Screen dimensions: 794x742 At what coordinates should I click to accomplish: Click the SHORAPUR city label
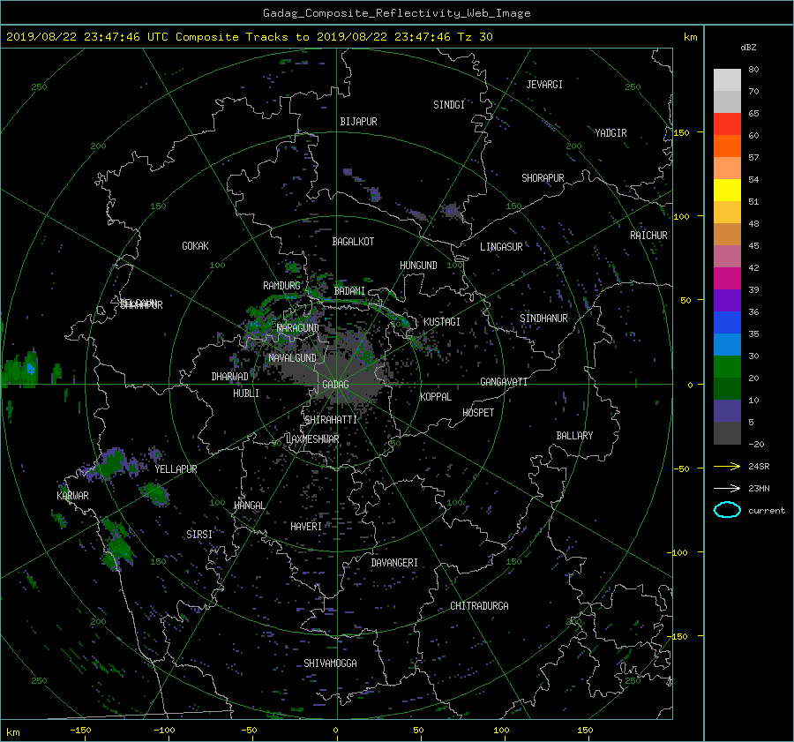(543, 178)
